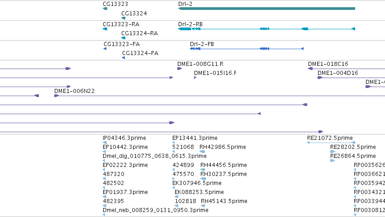Click EST RE21072.5prime label

330,138
